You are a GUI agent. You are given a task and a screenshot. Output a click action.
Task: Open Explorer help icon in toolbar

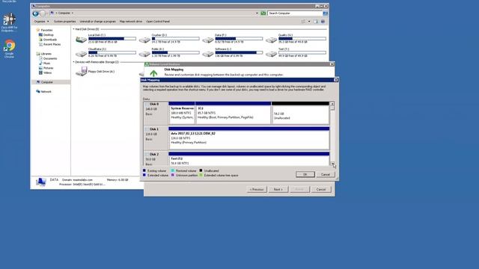tap(323, 22)
